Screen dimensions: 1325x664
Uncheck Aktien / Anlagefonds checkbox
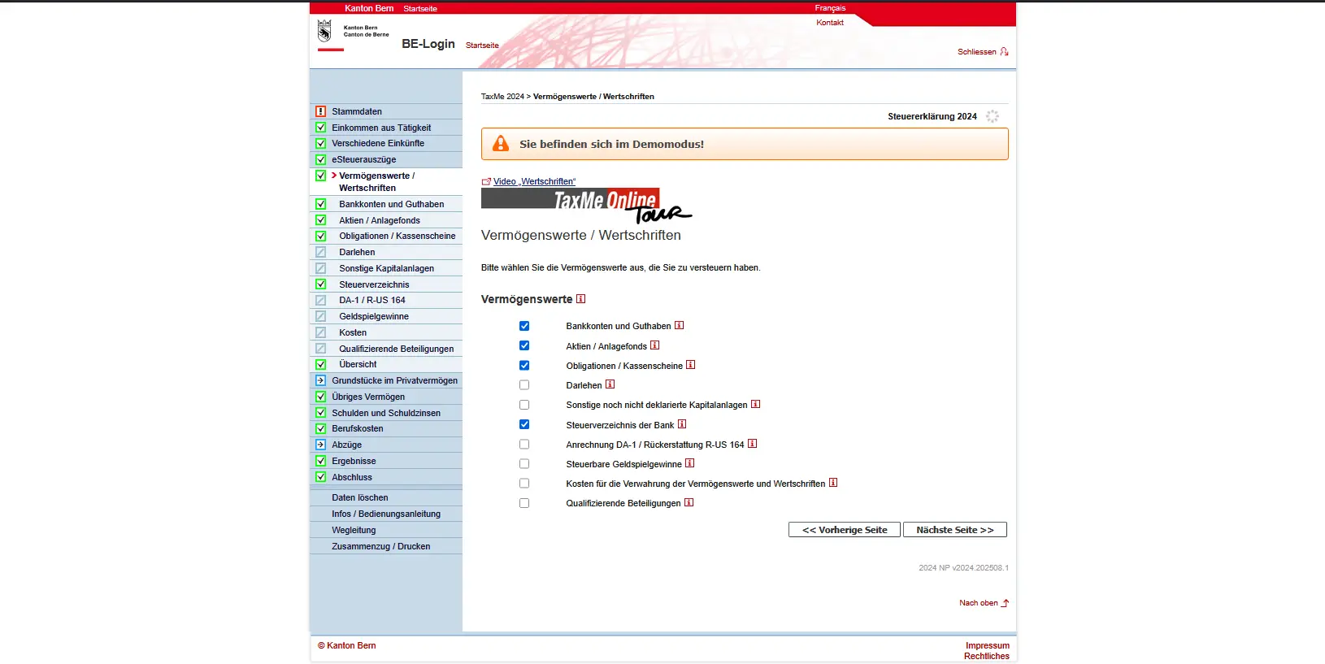(x=524, y=345)
